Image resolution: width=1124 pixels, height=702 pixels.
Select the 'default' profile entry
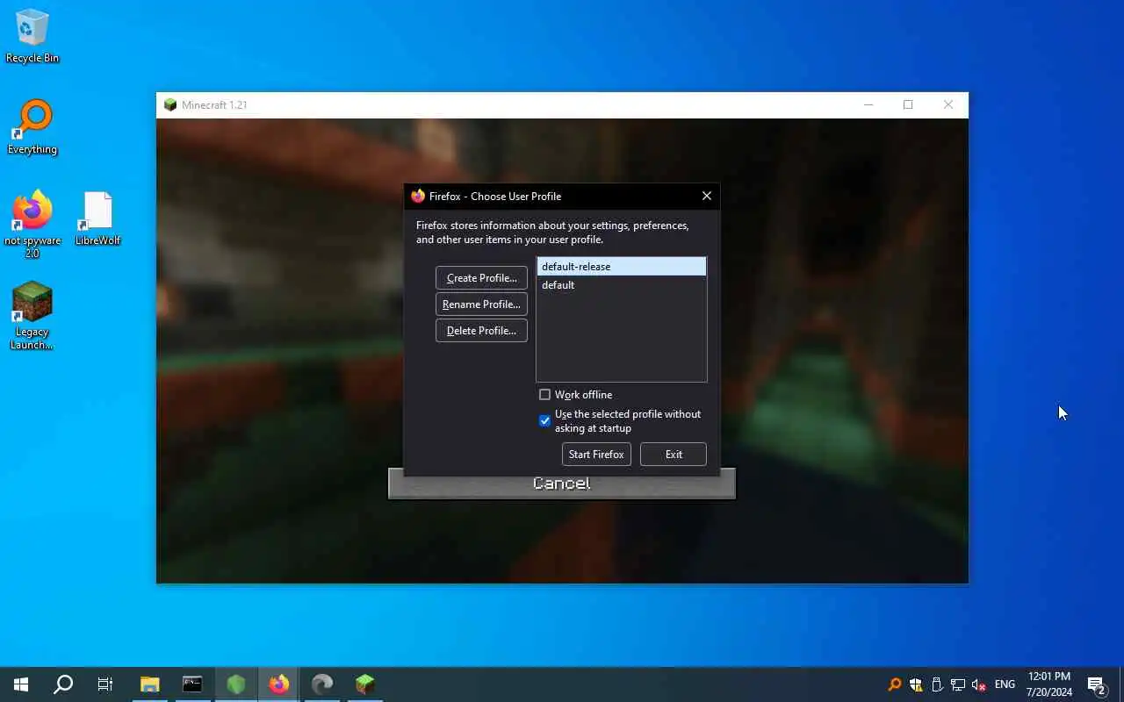(621, 285)
